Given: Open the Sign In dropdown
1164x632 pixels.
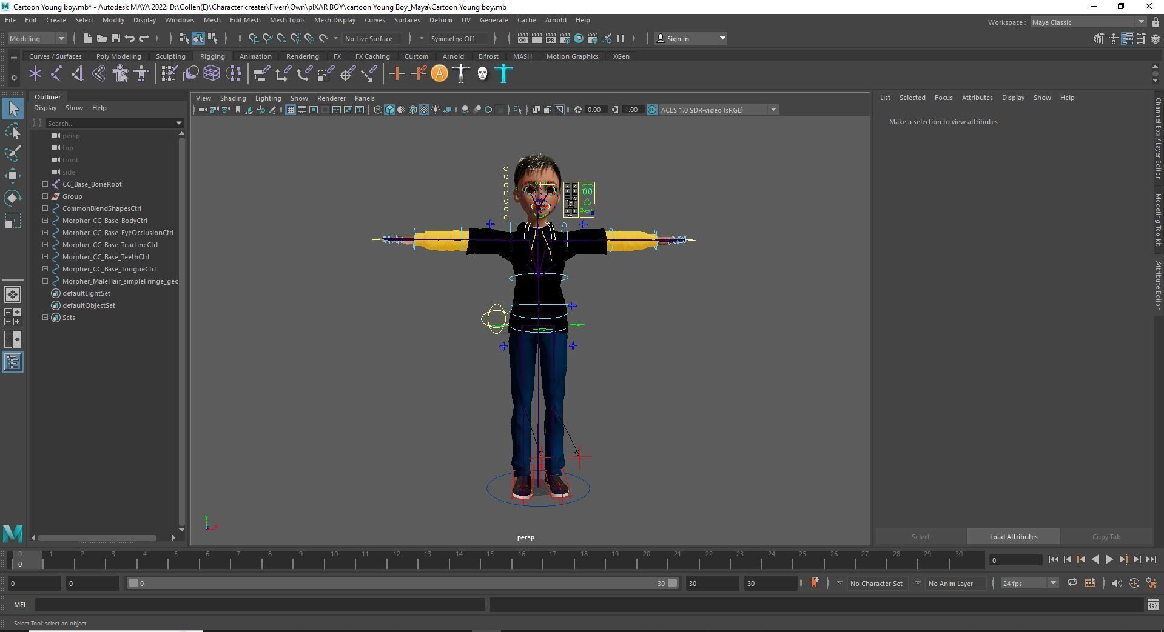Looking at the screenshot, I should coord(691,38).
